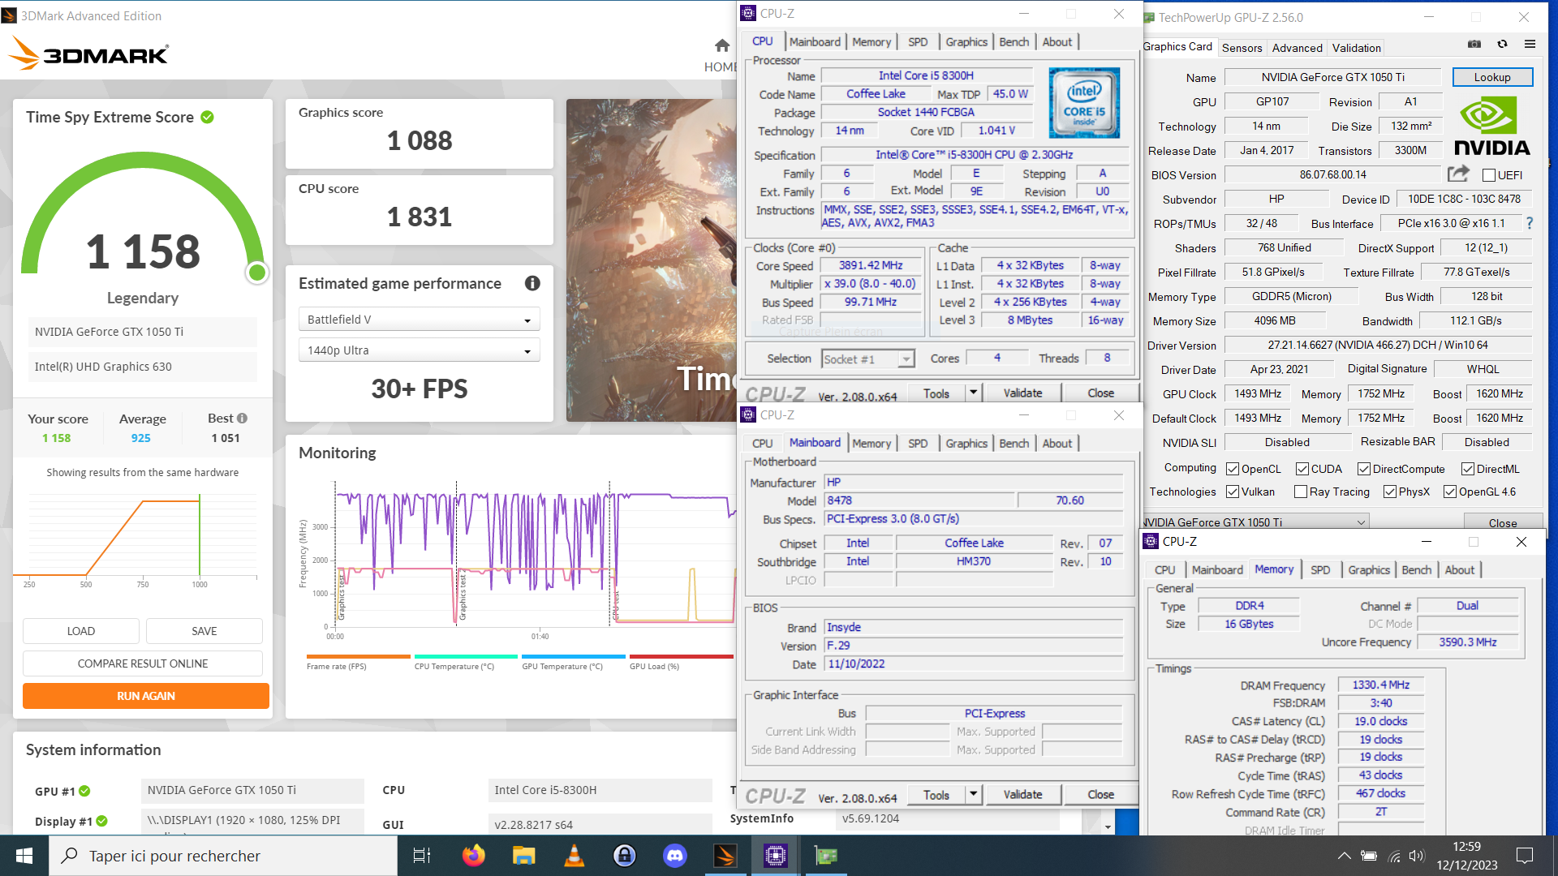Go to 3DMark Home icon

click(x=721, y=45)
